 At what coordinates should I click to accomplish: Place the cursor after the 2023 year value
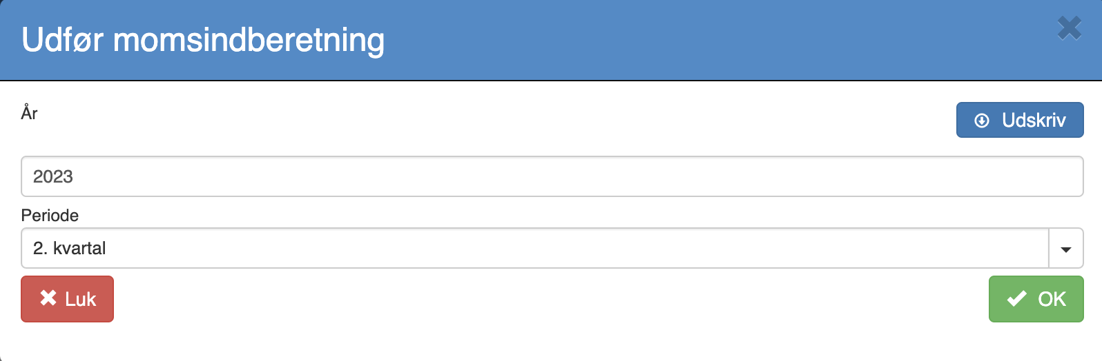[x=75, y=176]
